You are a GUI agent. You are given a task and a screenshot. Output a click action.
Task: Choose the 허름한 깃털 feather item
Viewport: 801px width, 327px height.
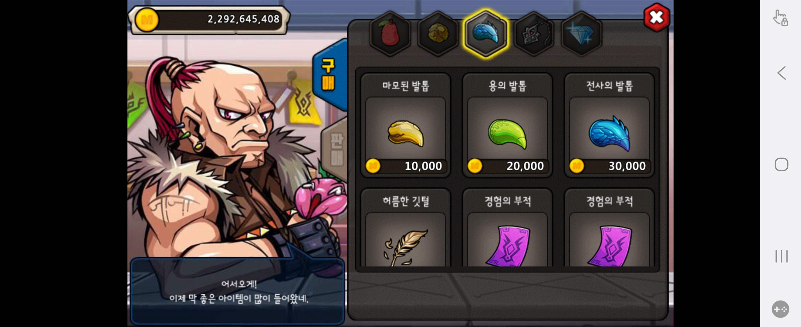click(405, 228)
